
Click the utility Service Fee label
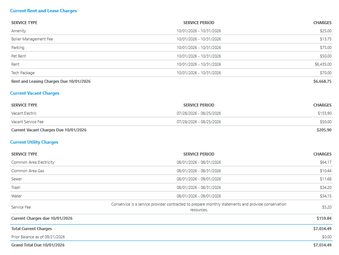tap(21, 207)
